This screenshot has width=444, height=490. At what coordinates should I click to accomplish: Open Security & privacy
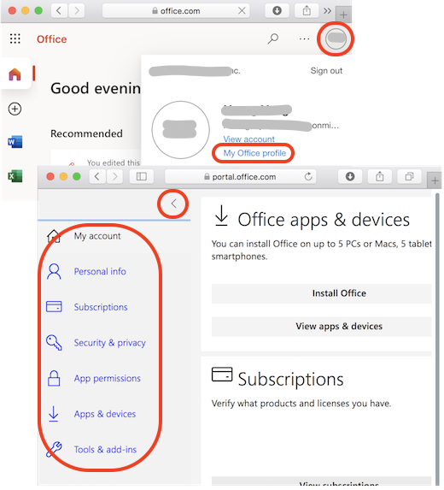click(x=109, y=343)
